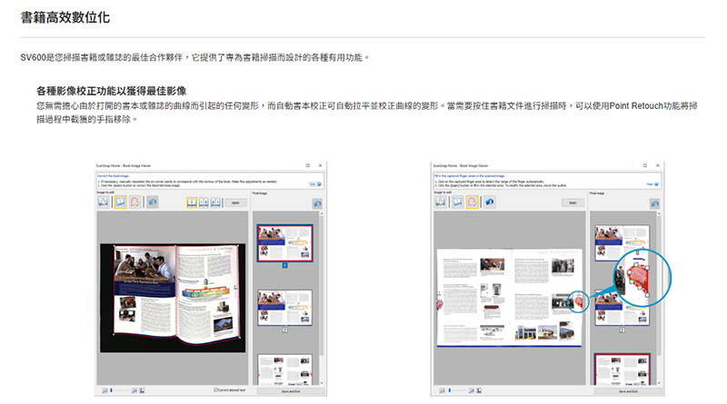Adjust the zoom slider in the left viewer

pyautogui.click(x=120, y=390)
